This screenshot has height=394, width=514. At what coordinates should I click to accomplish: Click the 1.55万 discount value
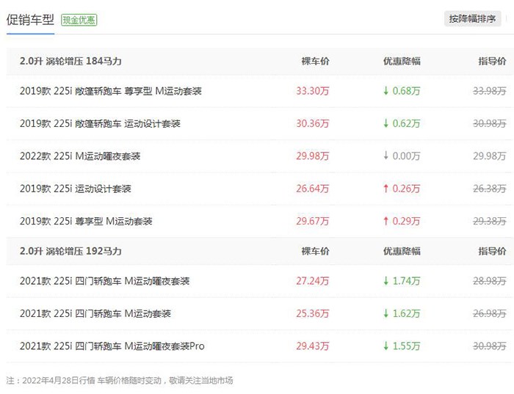tap(406, 346)
